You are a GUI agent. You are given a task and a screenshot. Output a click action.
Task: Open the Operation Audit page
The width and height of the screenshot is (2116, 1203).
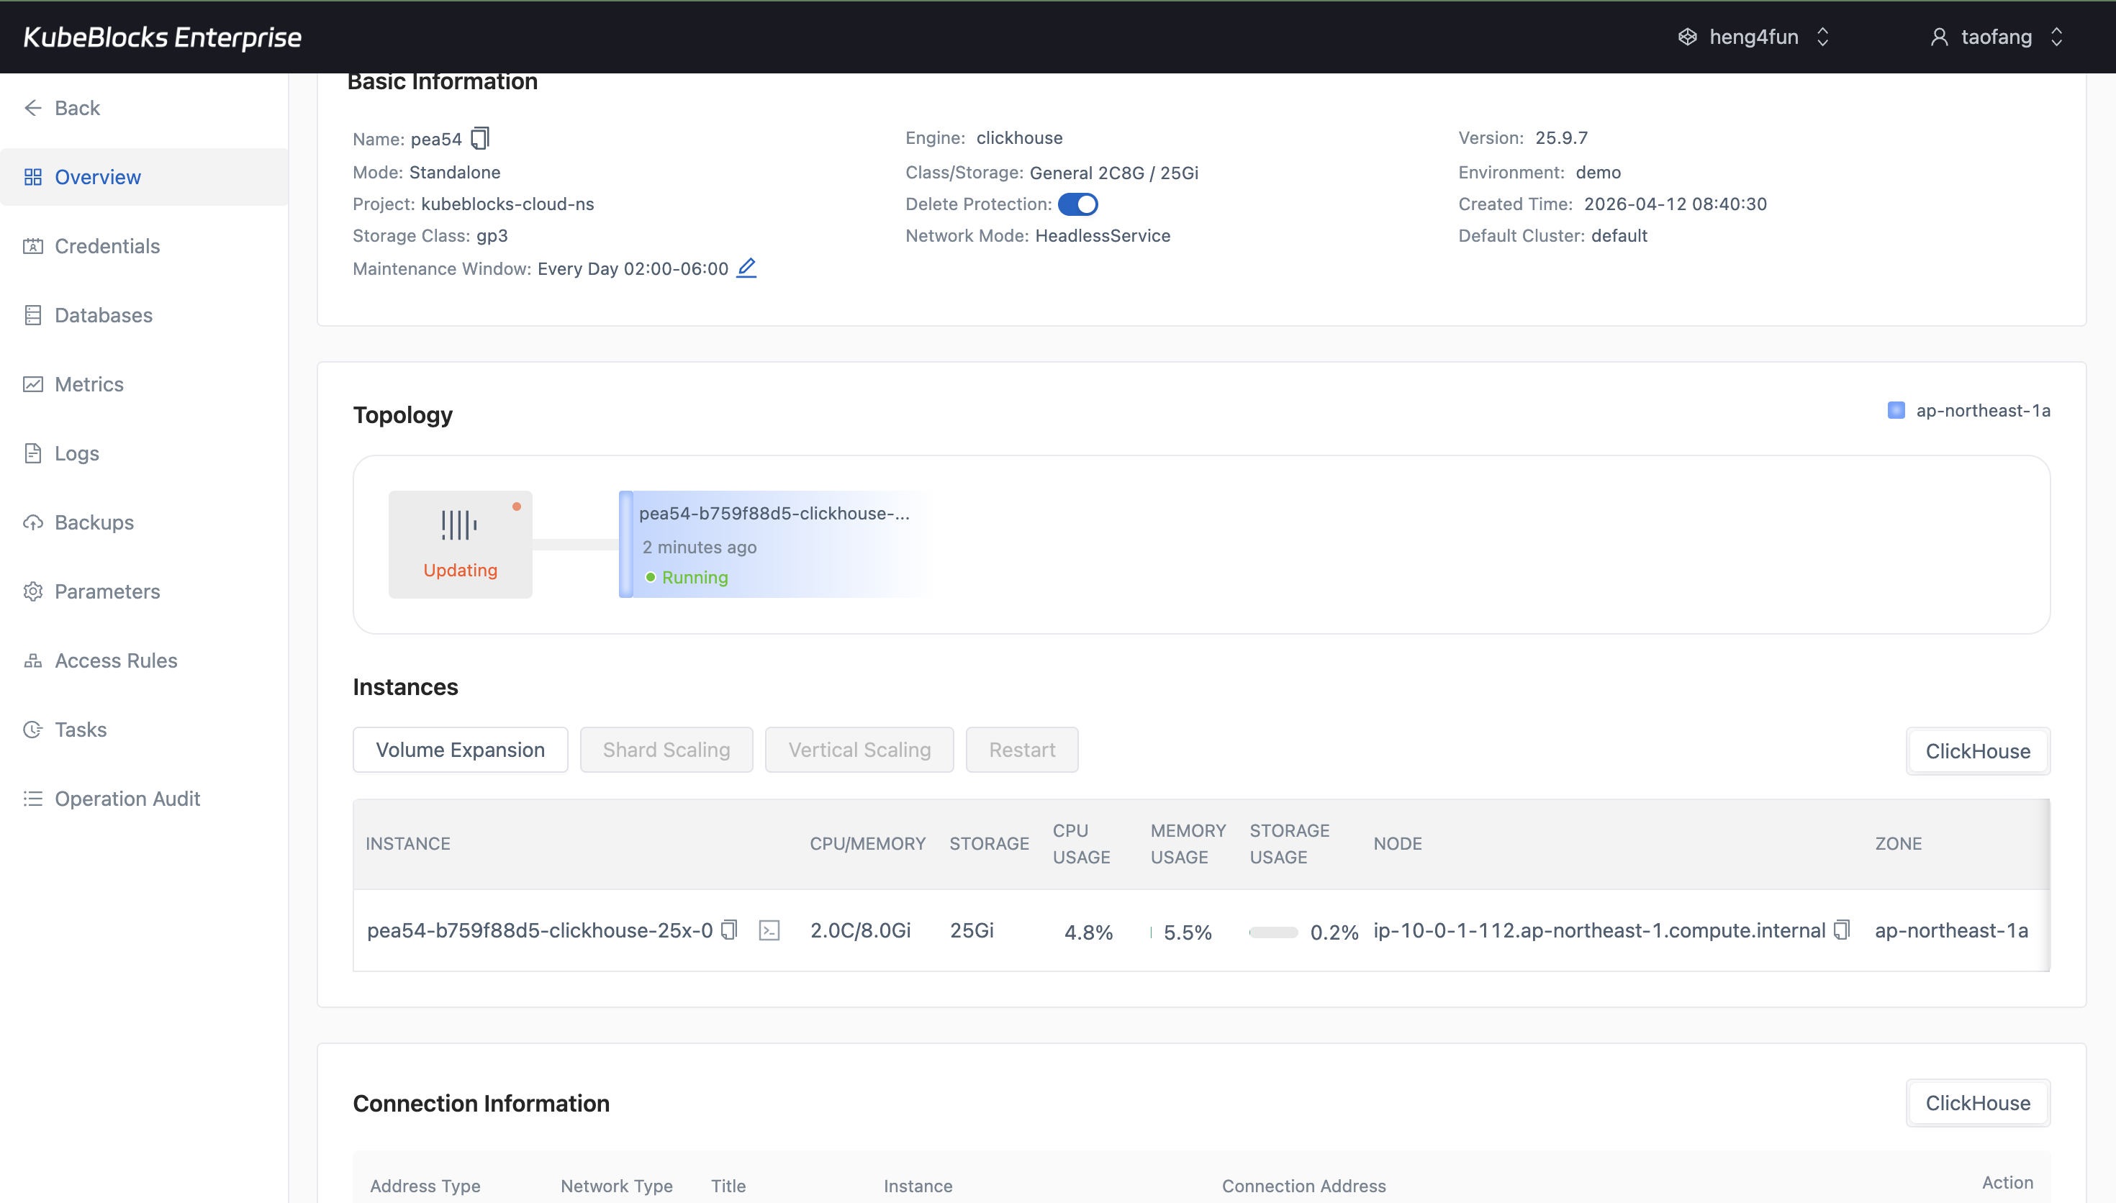pos(127,798)
